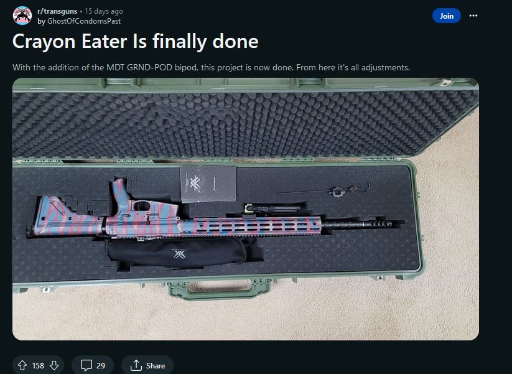Click the "15 days ago" timestamp

pyautogui.click(x=104, y=11)
